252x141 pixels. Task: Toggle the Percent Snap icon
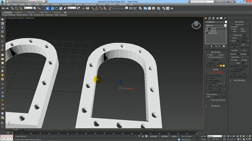(x=101, y=8)
